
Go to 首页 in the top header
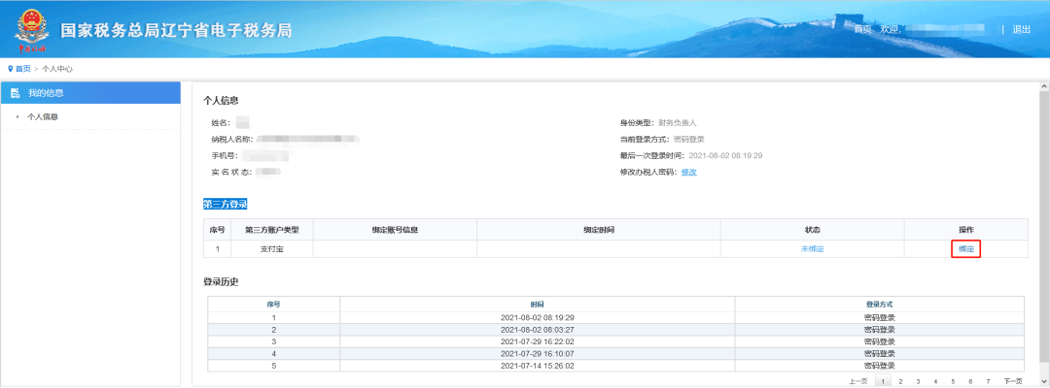862,29
